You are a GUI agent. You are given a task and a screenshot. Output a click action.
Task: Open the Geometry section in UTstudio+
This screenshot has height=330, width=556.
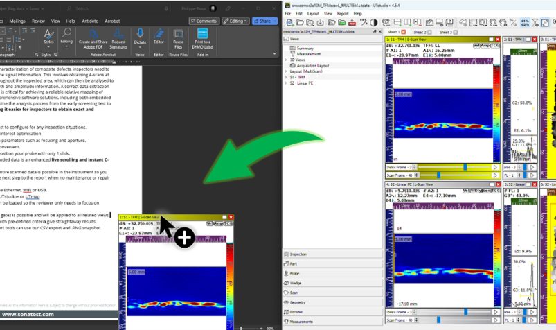coord(333,302)
